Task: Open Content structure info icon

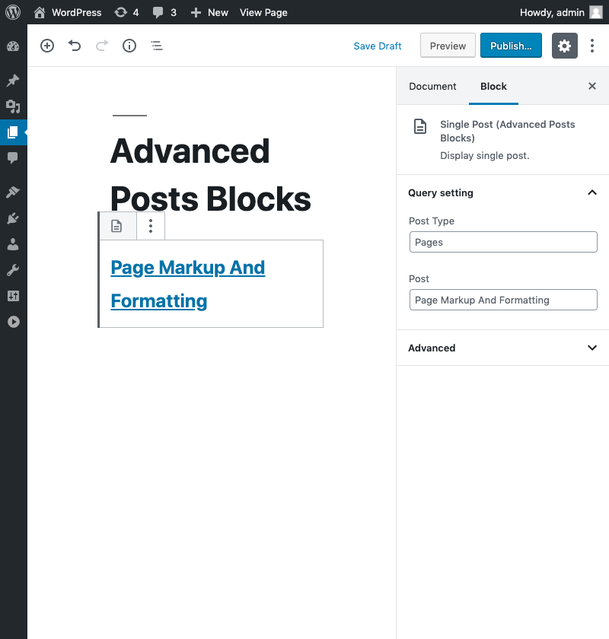Action: click(129, 46)
